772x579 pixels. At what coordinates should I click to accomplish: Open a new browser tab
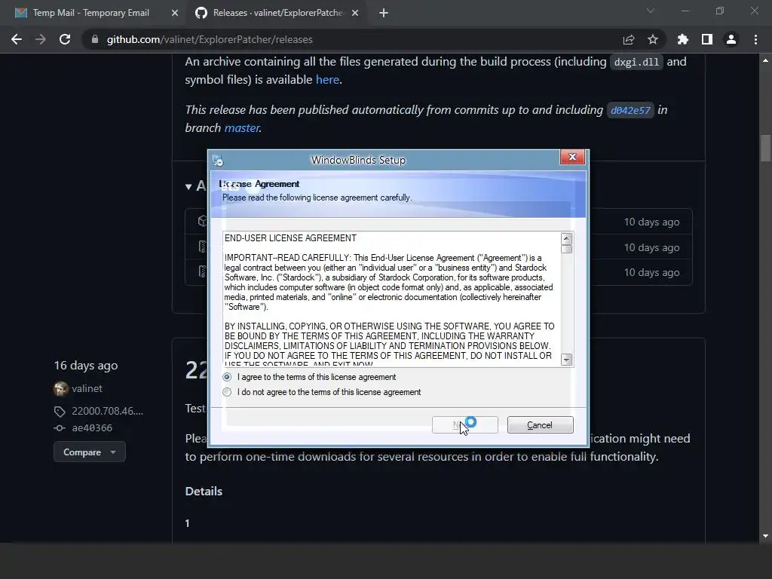384,13
